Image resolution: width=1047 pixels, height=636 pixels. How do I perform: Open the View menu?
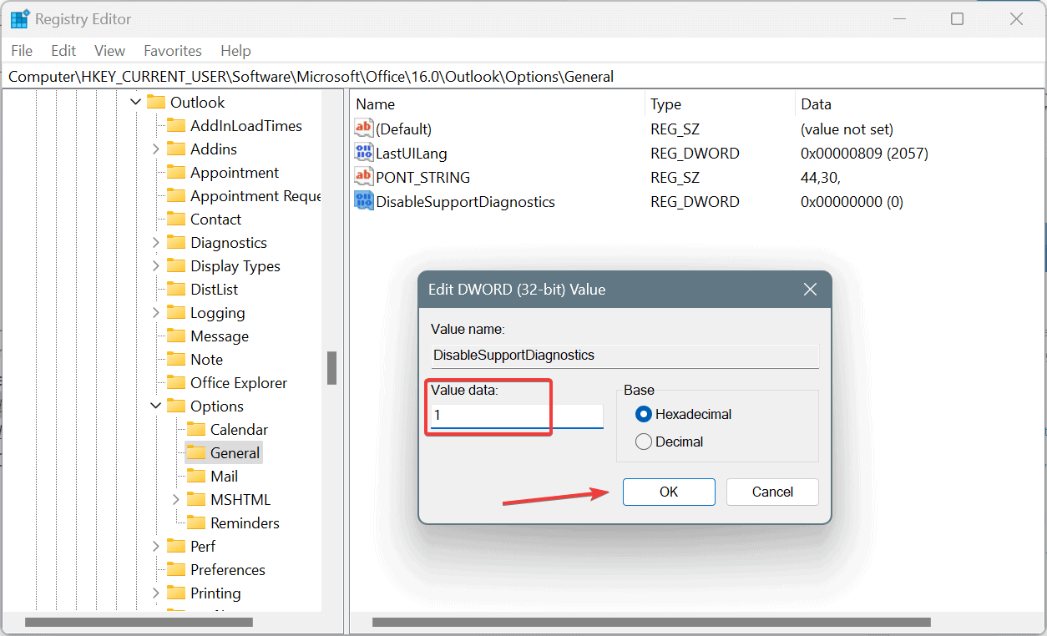pyautogui.click(x=109, y=51)
